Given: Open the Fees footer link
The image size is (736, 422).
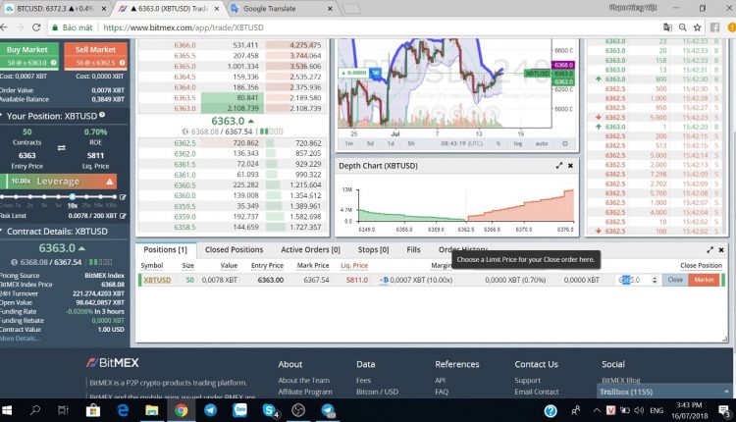Looking at the screenshot, I should coord(363,380).
